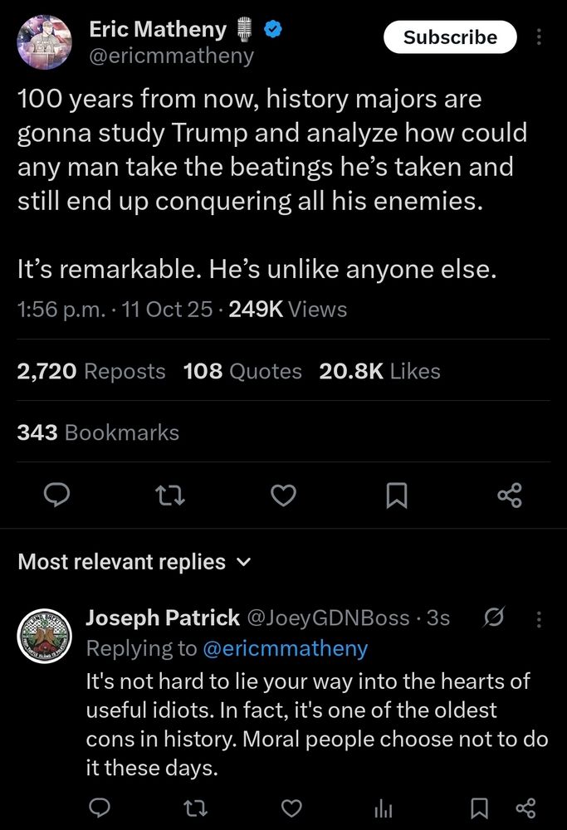This screenshot has height=830, width=567.
Task: Like Eric Matheny's main post
Action: click(x=284, y=496)
